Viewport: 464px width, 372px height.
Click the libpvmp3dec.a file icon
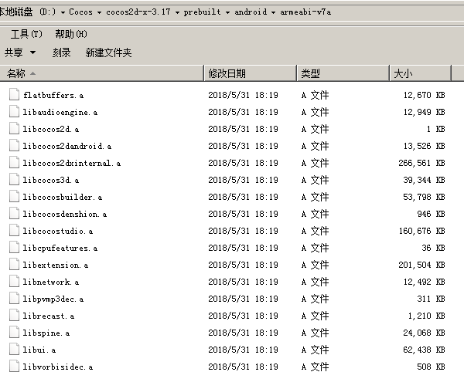tap(14, 299)
